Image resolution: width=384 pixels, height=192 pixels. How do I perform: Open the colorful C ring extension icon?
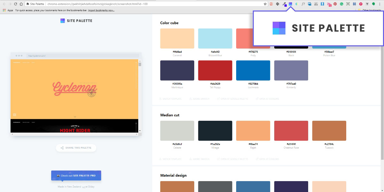coord(297,4)
